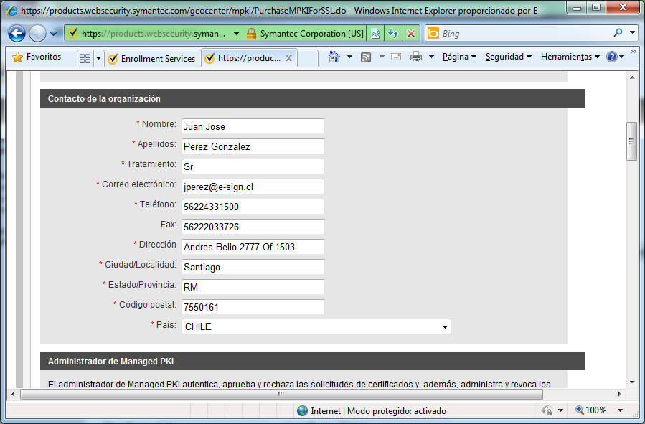Click the Refresh page icon
The height and width of the screenshot is (424, 645).
coord(393,34)
